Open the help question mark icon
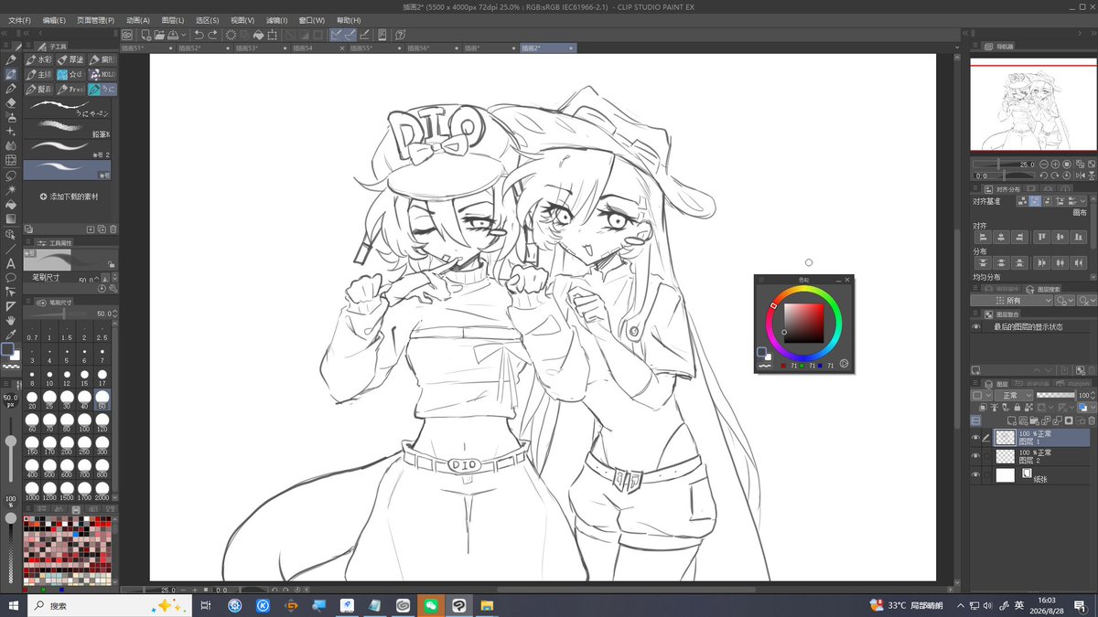The image size is (1098, 617). click(x=400, y=35)
